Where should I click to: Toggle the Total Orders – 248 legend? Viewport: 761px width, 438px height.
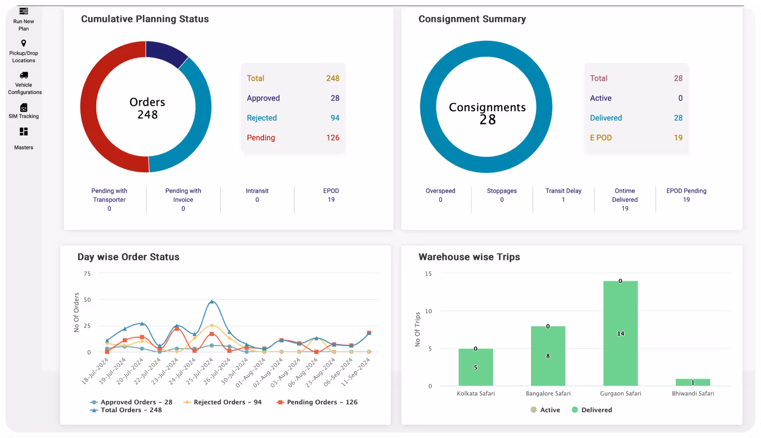[126, 410]
